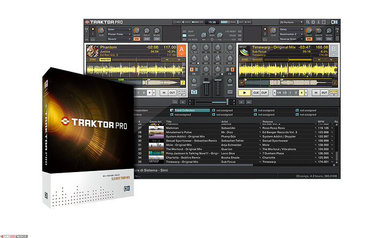Click skip-to-next button right of crossfader
This screenshot has height=238, width=369.
click(x=249, y=102)
